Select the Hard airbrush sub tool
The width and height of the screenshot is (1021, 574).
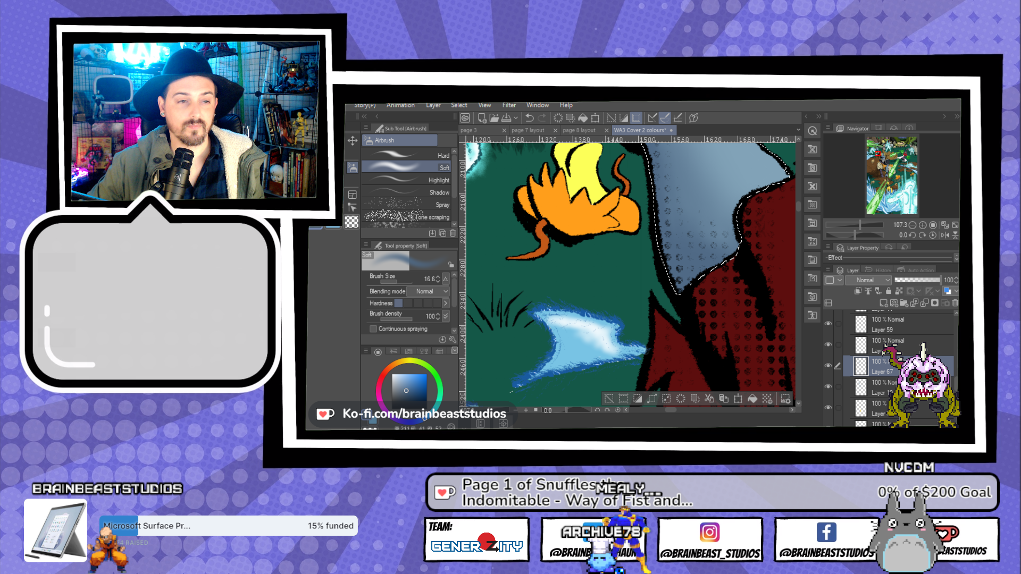point(406,155)
